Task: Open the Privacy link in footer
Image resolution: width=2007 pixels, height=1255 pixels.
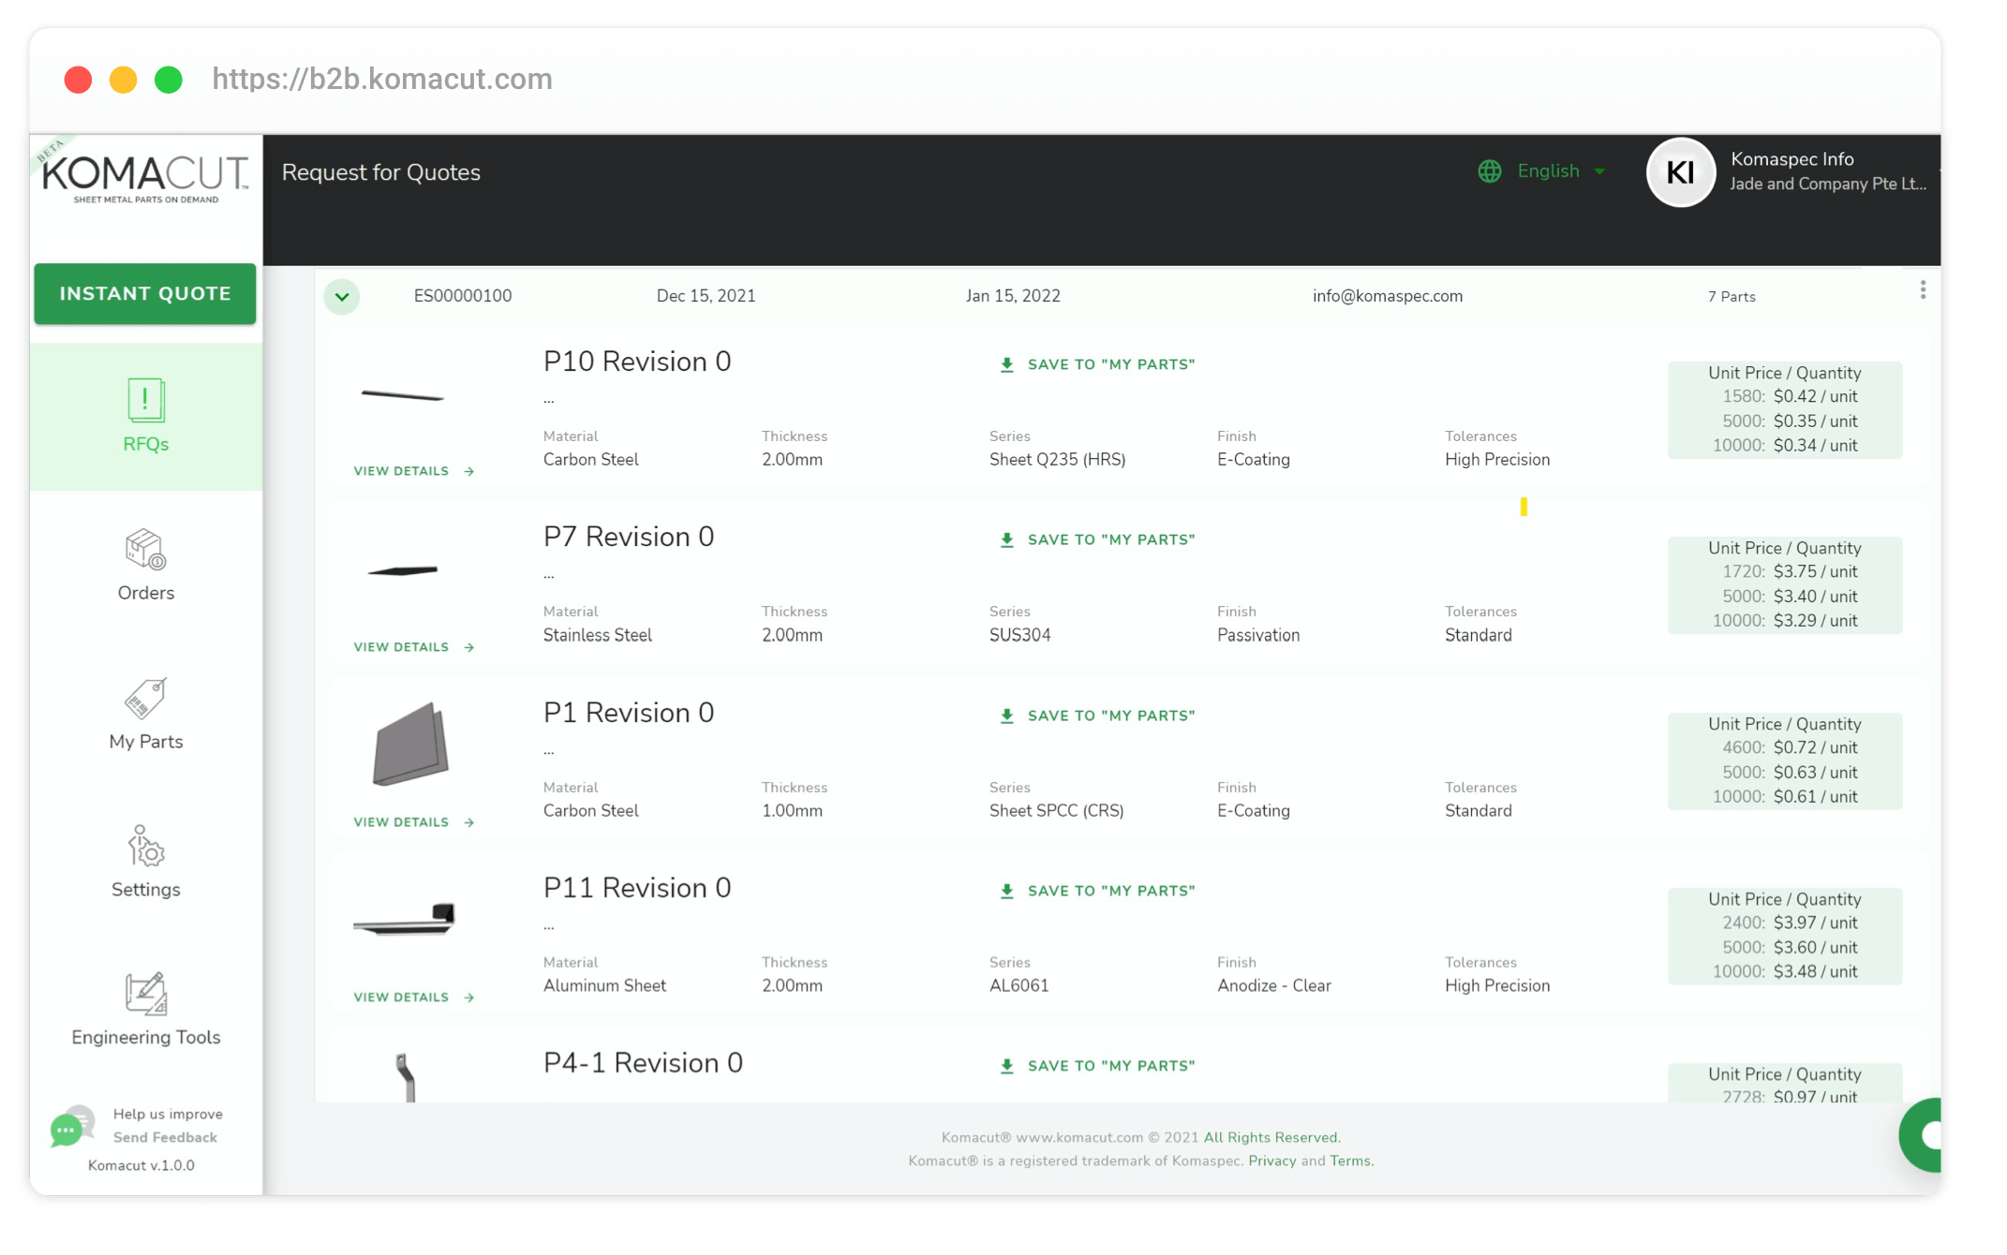Action: point(1271,1160)
